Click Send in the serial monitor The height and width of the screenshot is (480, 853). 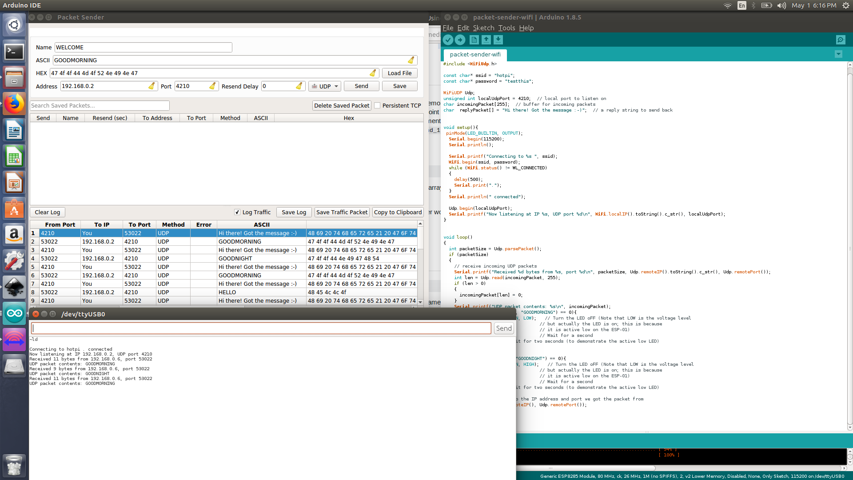click(504, 328)
